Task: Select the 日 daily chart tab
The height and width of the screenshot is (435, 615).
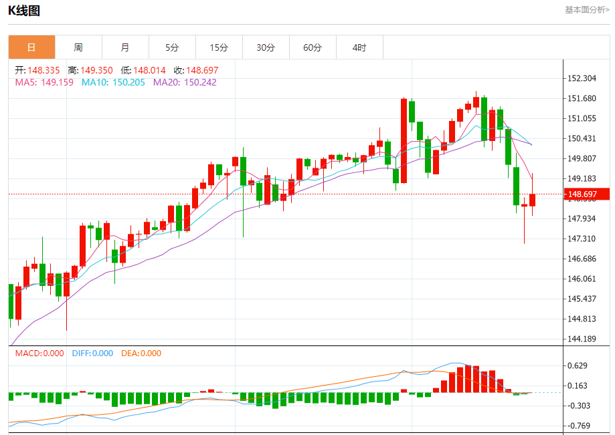Action: [x=31, y=47]
